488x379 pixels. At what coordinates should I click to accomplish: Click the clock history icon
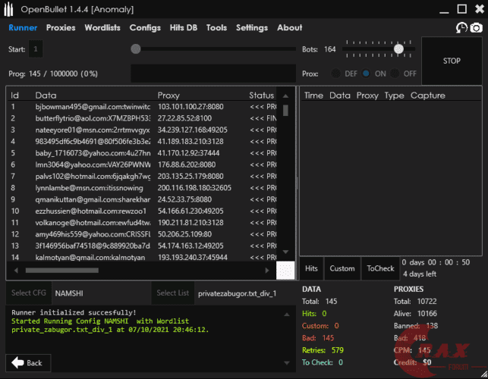[461, 28]
